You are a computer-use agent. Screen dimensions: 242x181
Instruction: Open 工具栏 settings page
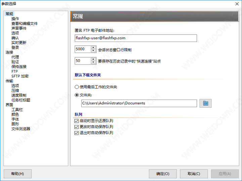click(x=17, y=110)
